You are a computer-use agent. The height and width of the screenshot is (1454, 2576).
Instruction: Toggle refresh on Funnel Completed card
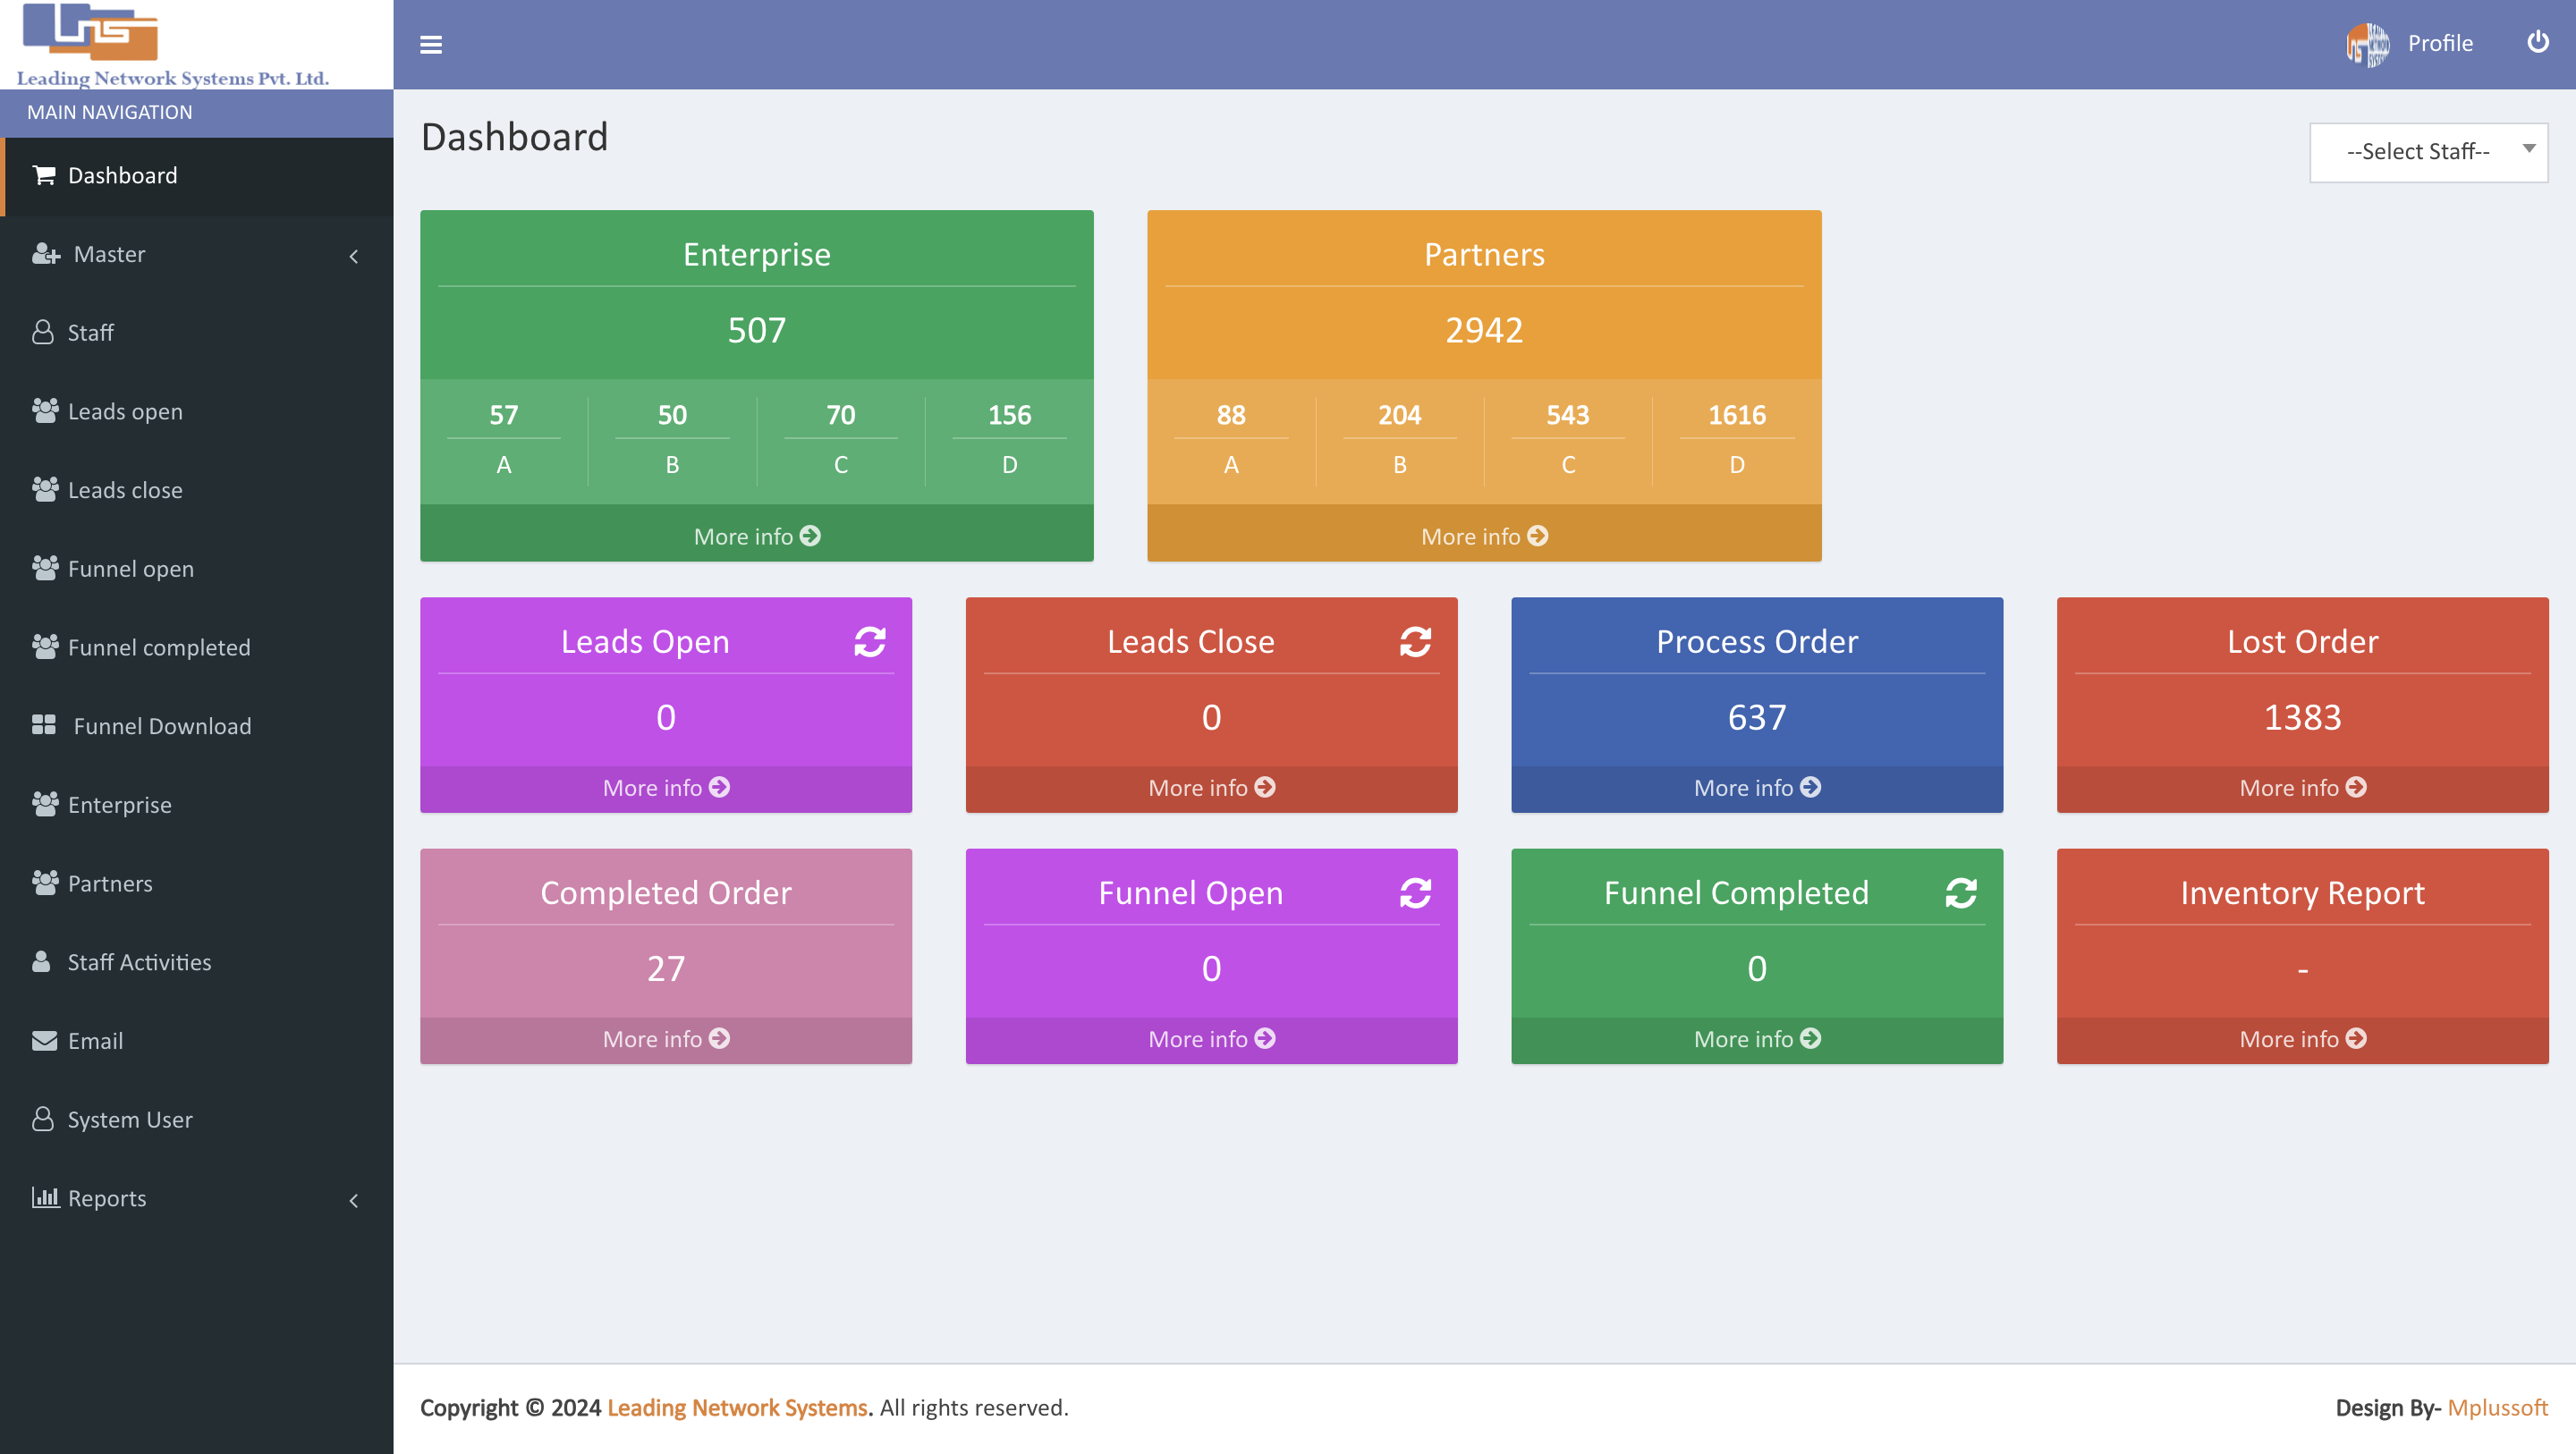point(1959,893)
